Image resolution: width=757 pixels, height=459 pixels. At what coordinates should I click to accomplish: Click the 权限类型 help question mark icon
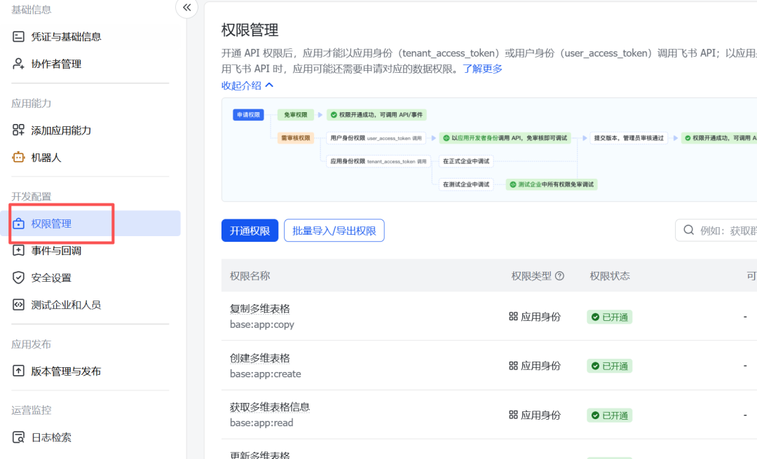click(x=559, y=276)
